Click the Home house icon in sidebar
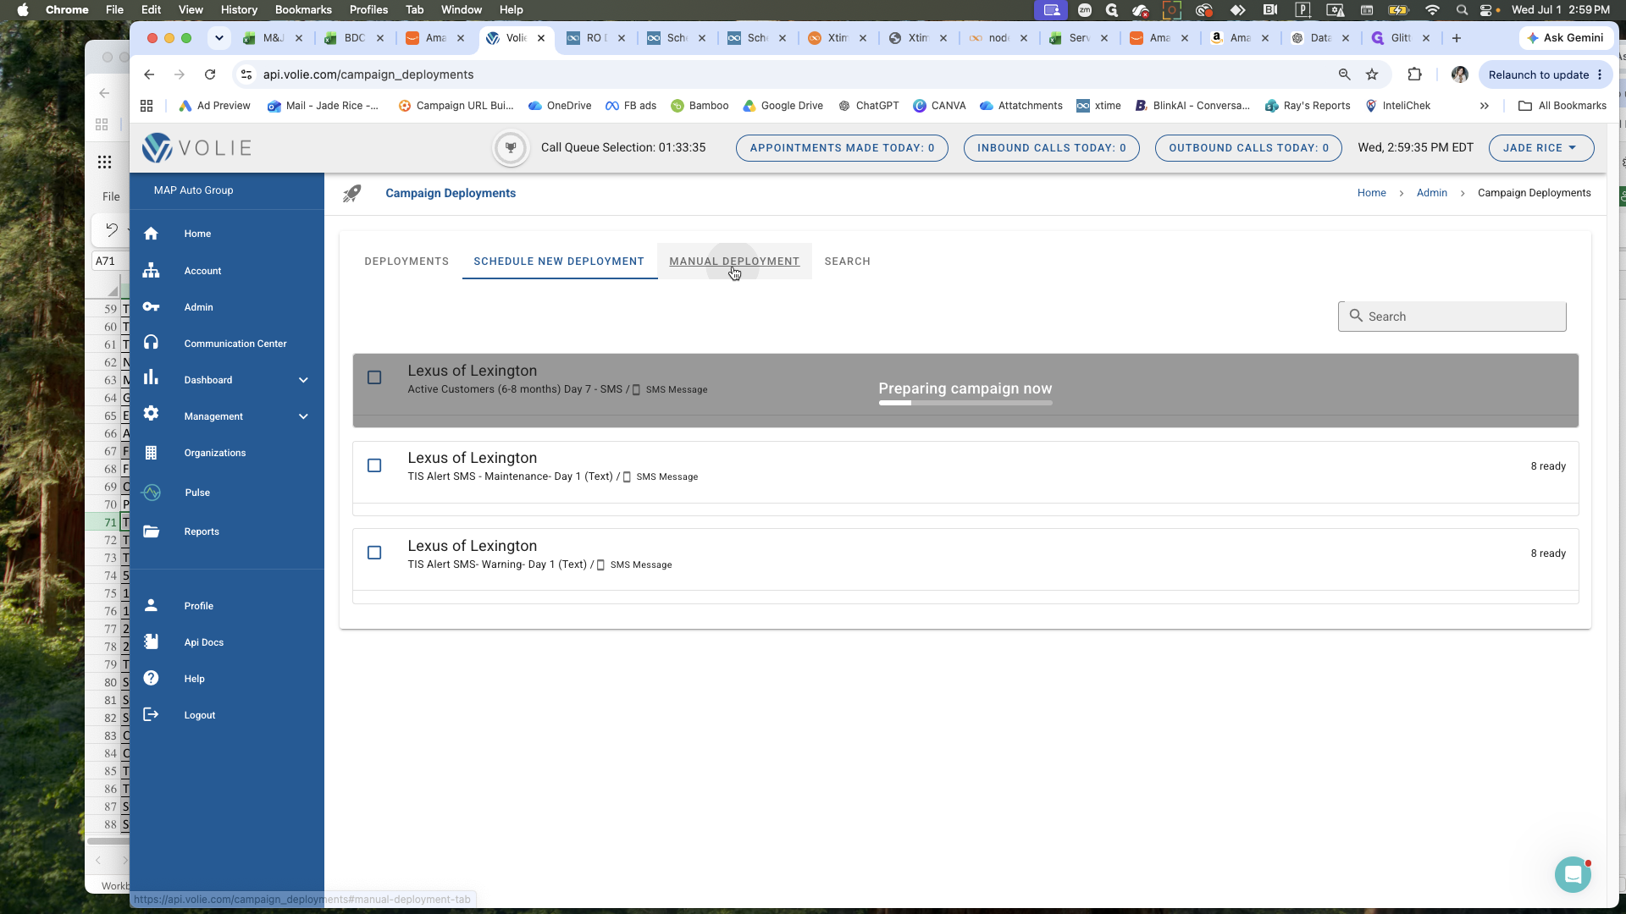Screen dimensions: 1626x914 click(151, 234)
